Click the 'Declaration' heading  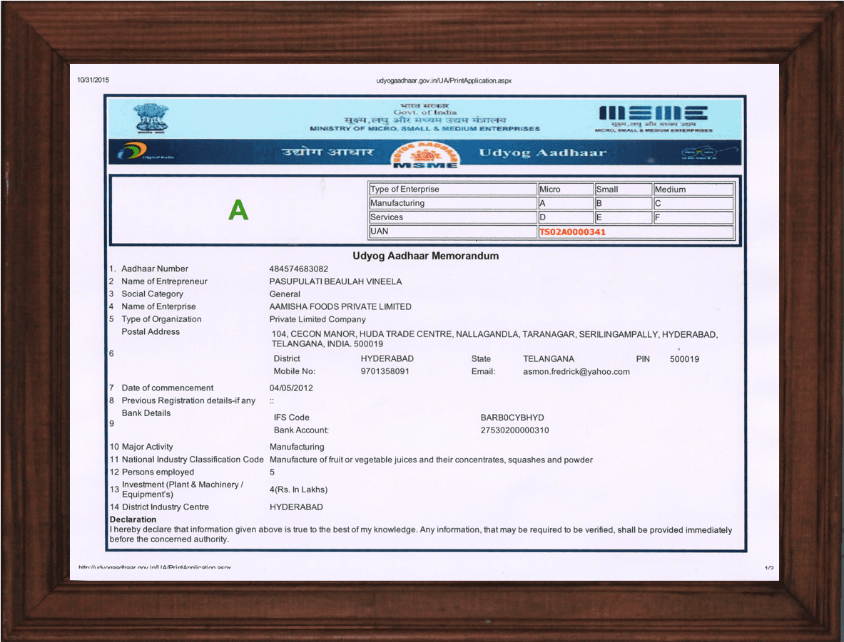(133, 519)
